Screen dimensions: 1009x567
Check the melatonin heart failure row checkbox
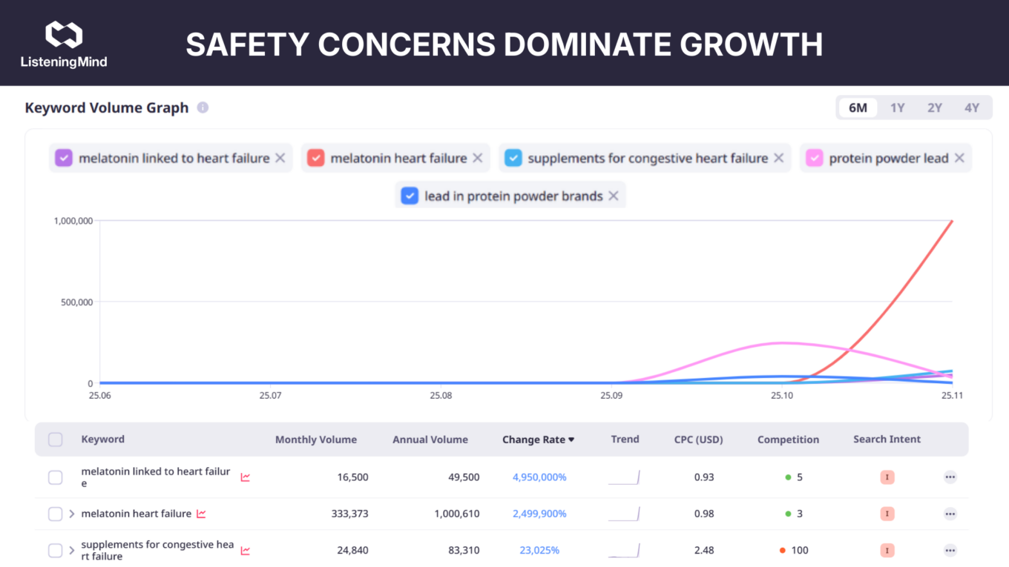[x=56, y=514]
